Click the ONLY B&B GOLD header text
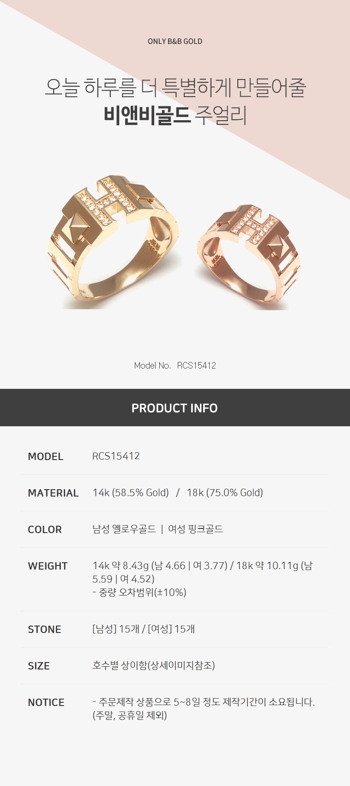This screenshot has width=350, height=786. 175,41
